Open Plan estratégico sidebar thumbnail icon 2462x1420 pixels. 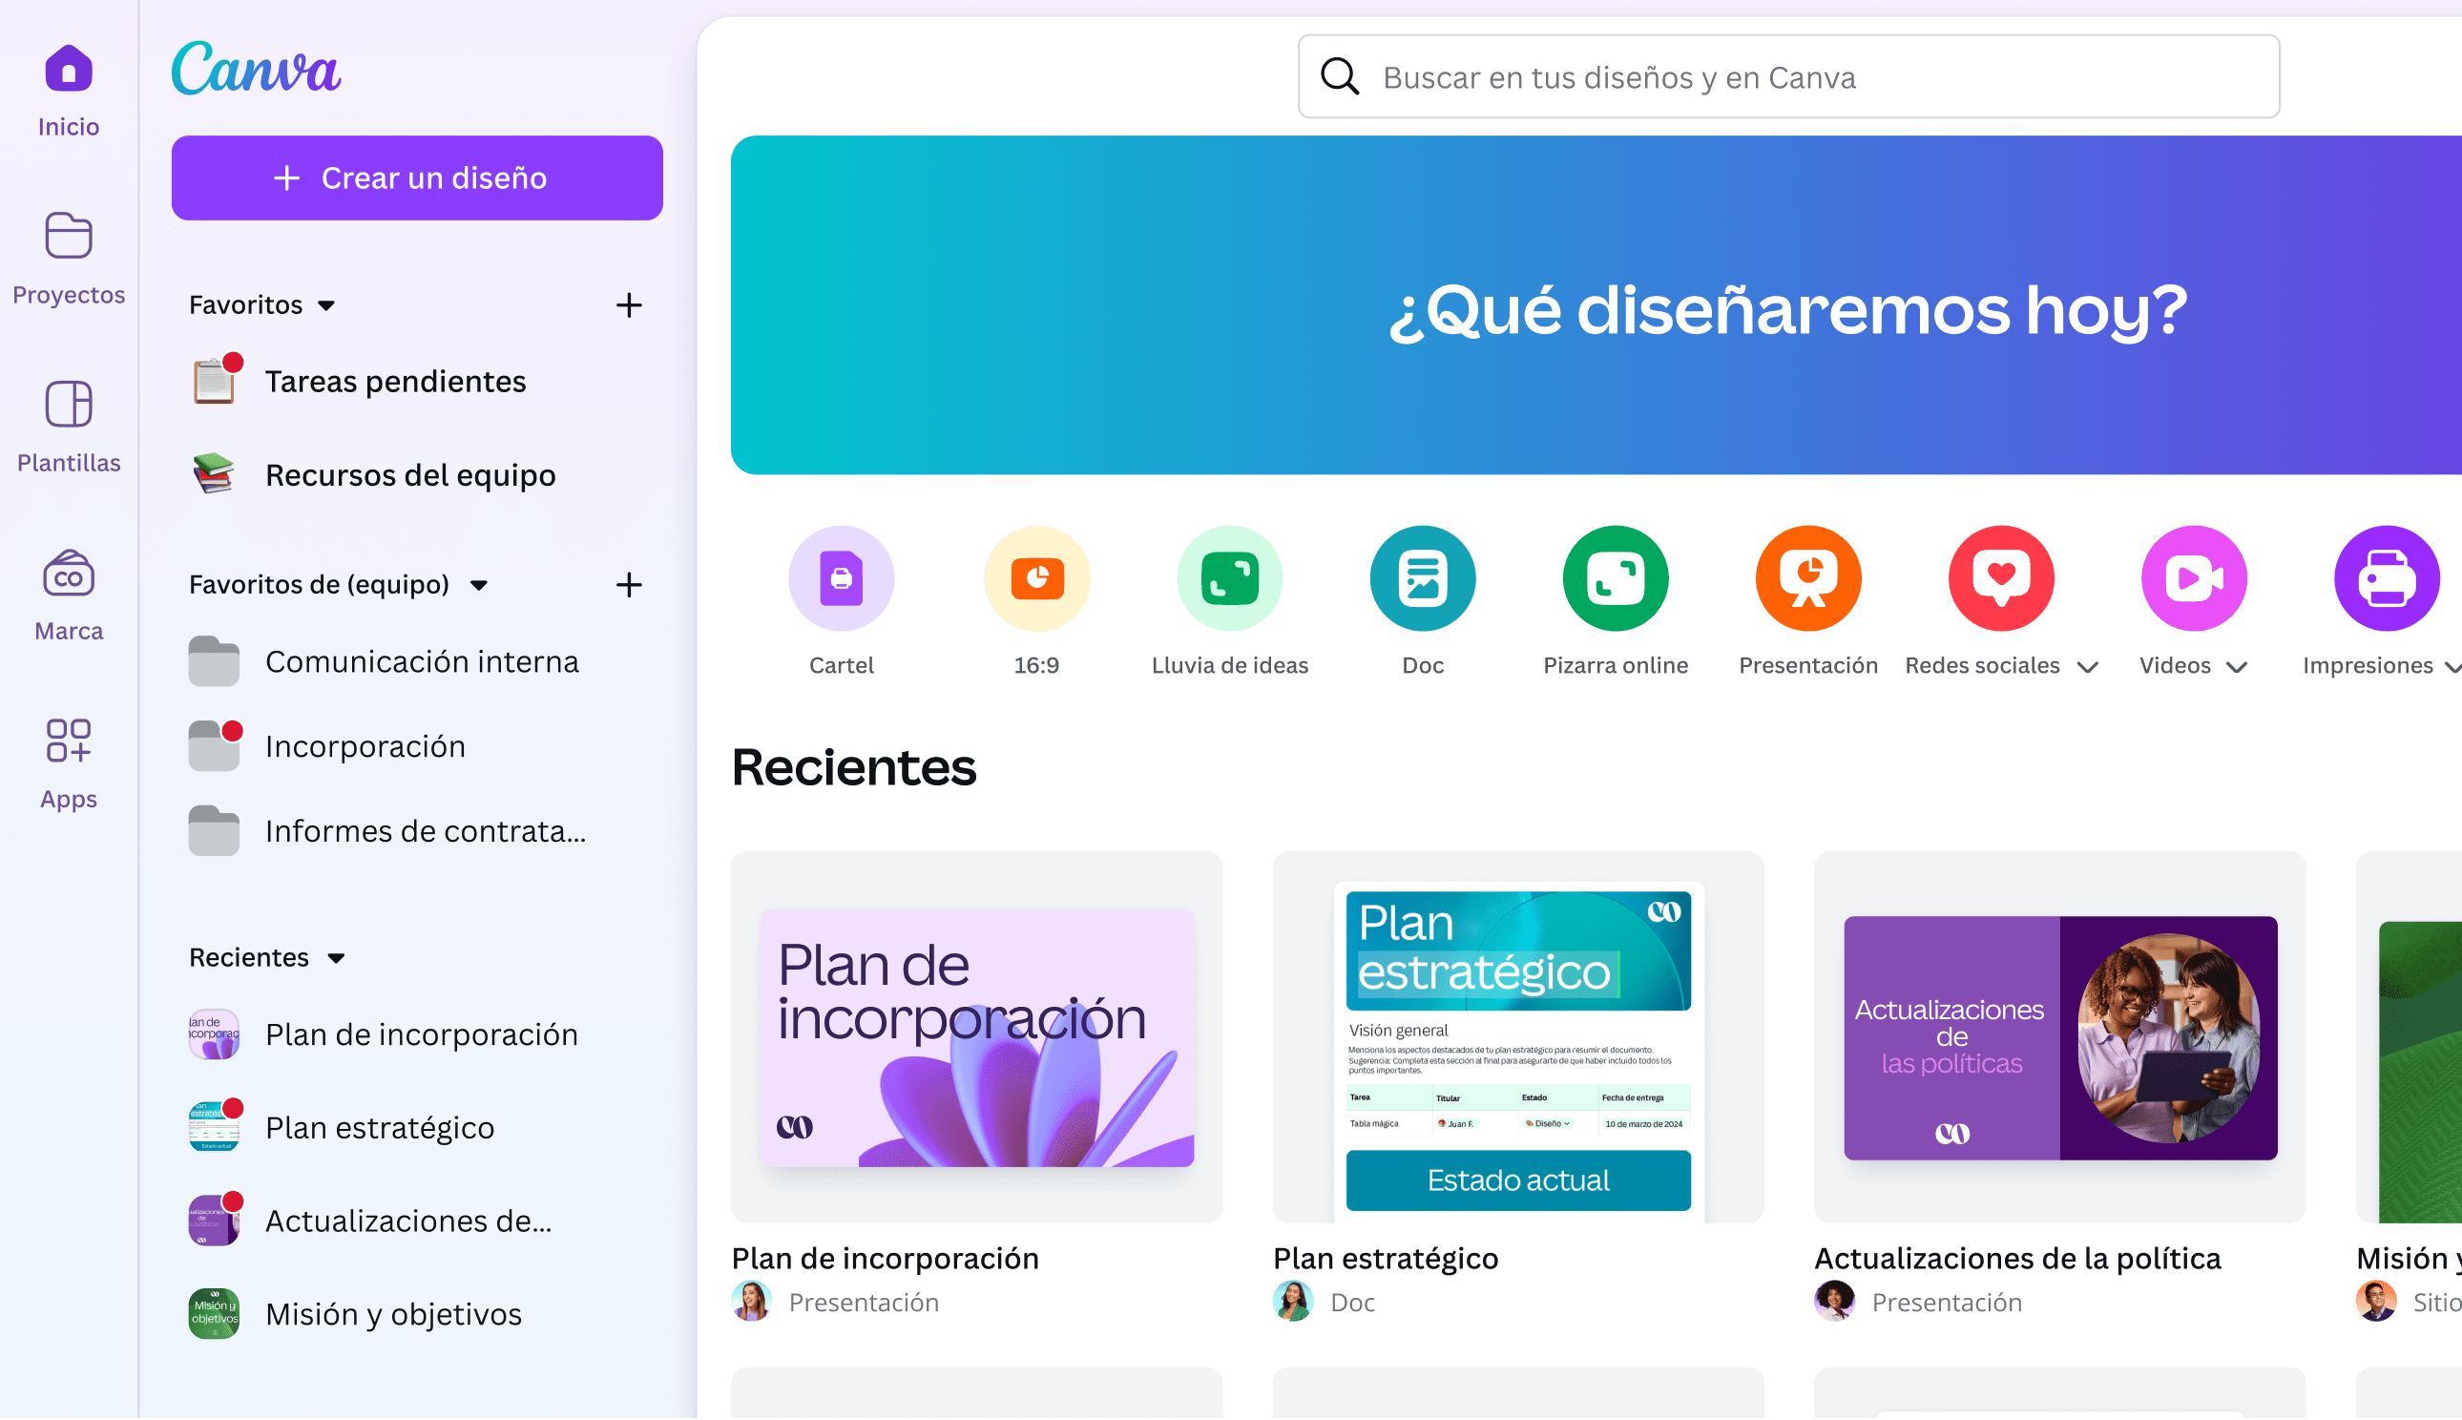coord(214,1126)
